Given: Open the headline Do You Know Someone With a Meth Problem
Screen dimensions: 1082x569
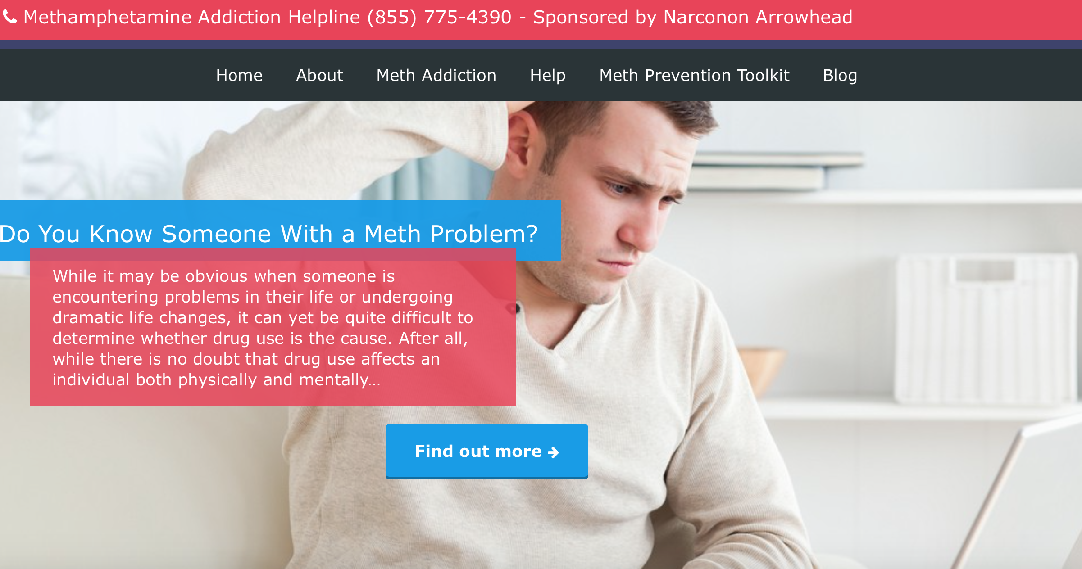Looking at the screenshot, I should tap(268, 234).
